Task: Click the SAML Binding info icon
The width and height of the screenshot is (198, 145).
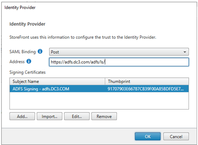Action: point(40,51)
